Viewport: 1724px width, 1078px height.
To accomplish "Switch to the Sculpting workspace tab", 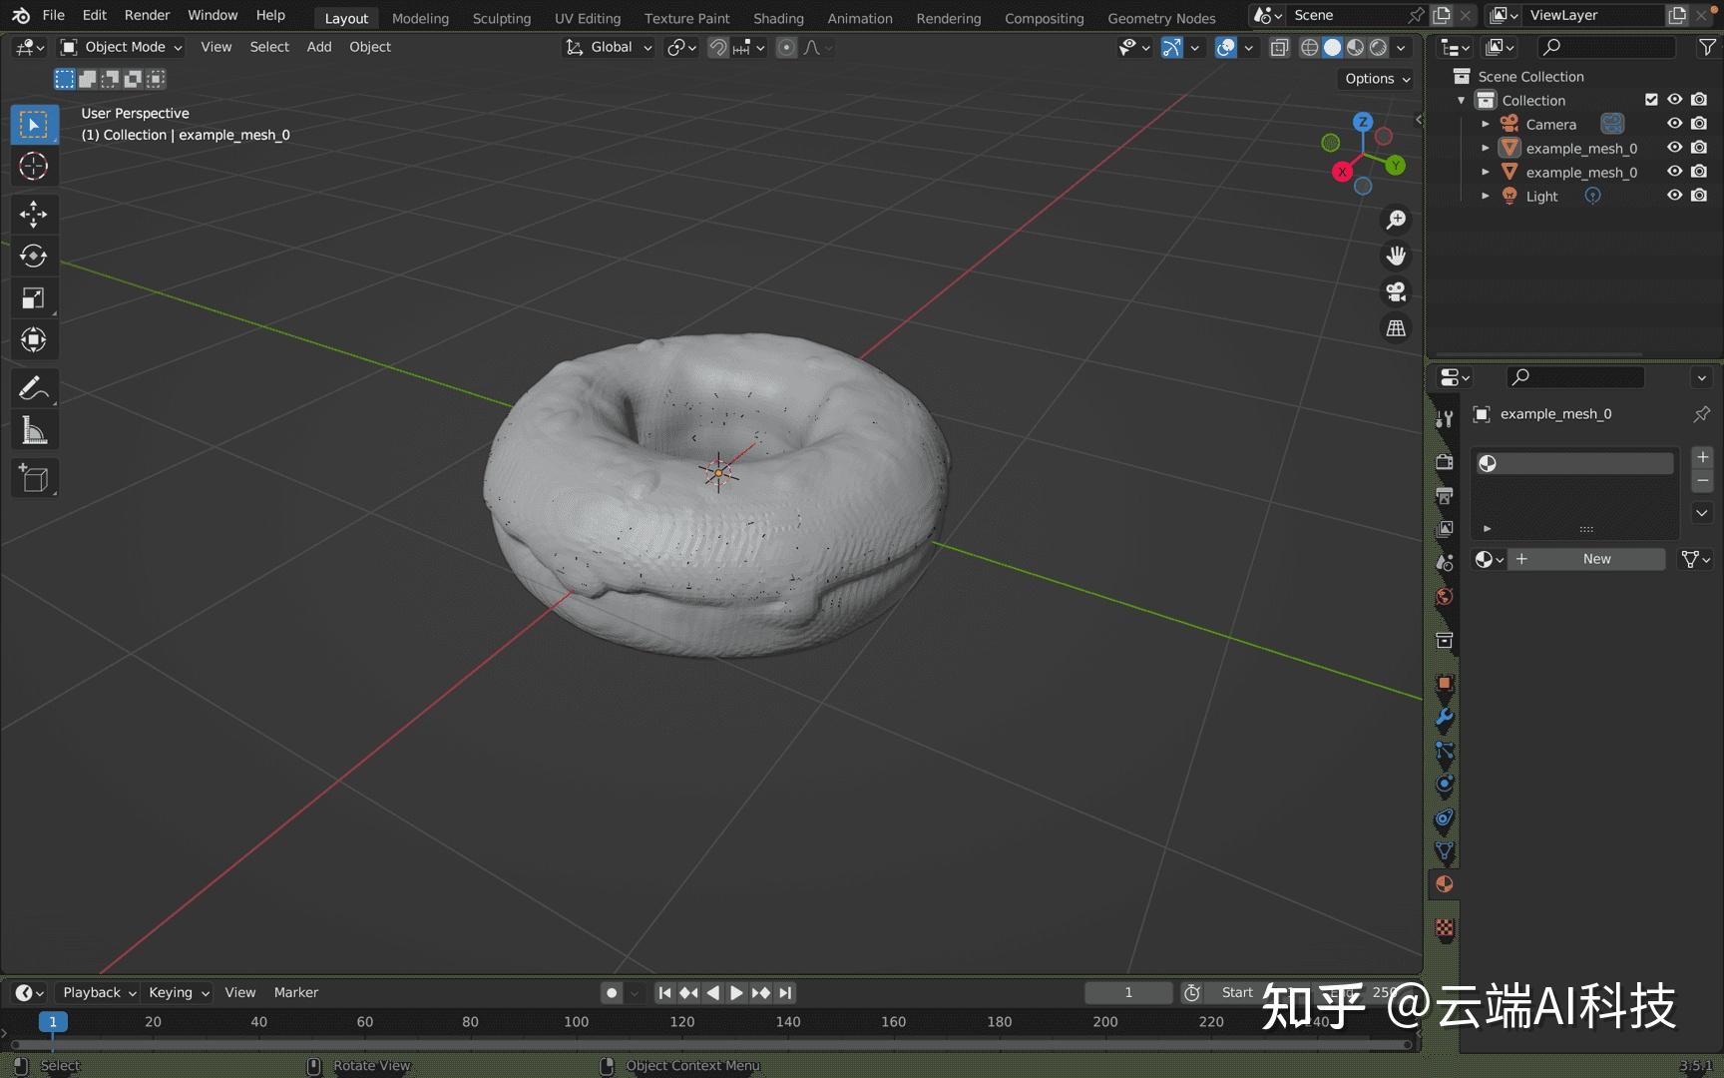I will coord(502,17).
